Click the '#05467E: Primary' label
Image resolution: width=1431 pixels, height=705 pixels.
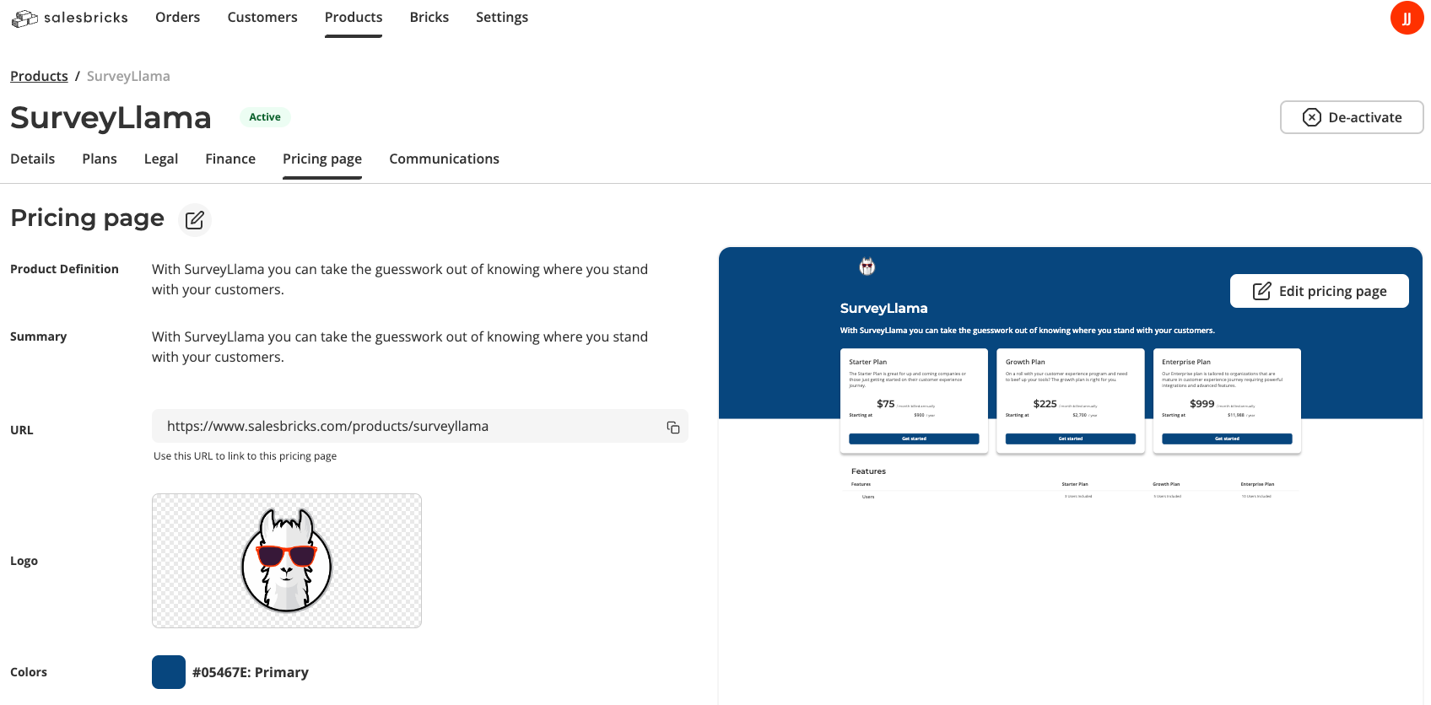click(251, 672)
